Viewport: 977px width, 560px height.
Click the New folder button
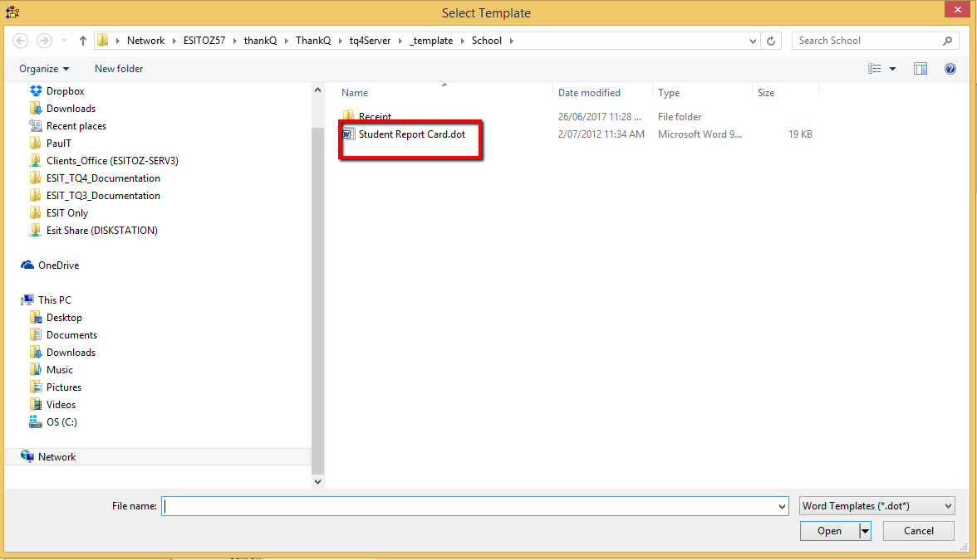click(x=119, y=69)
